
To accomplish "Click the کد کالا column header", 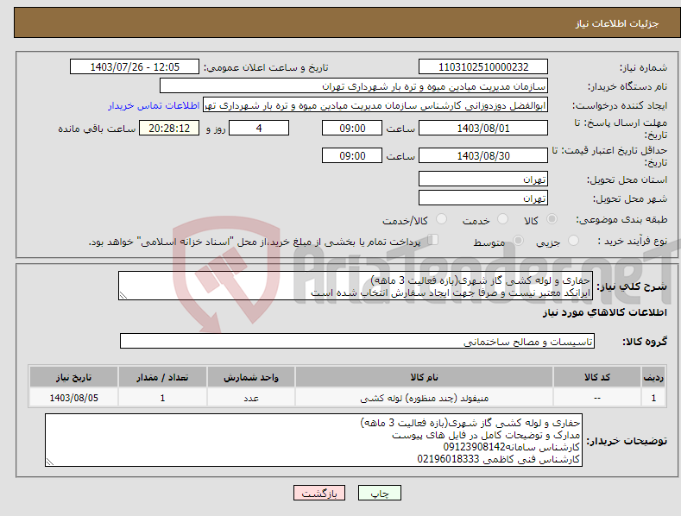I will click(597, 377).
